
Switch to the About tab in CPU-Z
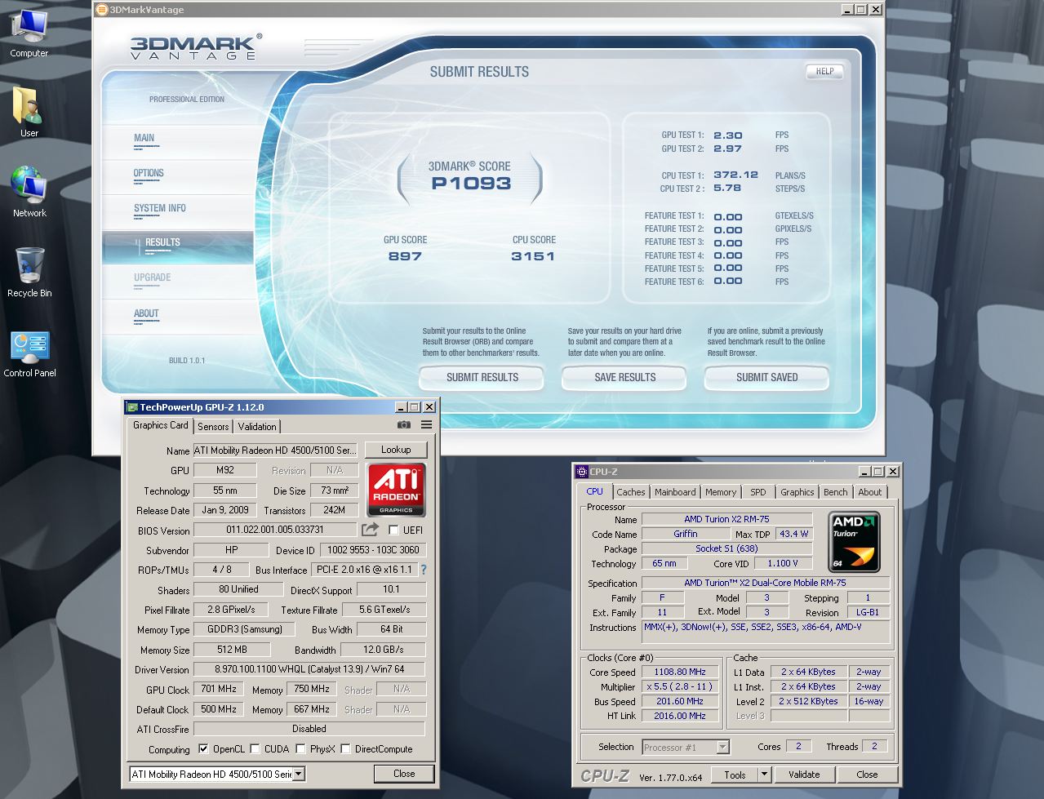869,492
